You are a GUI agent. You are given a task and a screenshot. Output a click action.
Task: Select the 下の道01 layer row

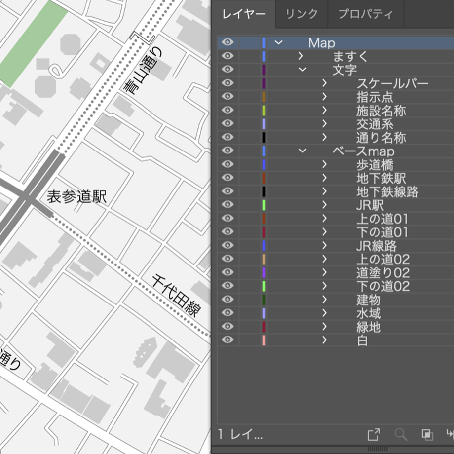[336, 232]
